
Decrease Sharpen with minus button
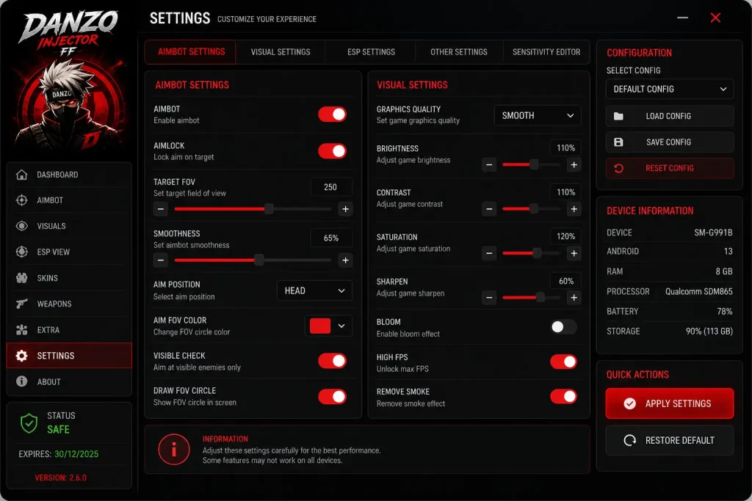coord(489,297)
